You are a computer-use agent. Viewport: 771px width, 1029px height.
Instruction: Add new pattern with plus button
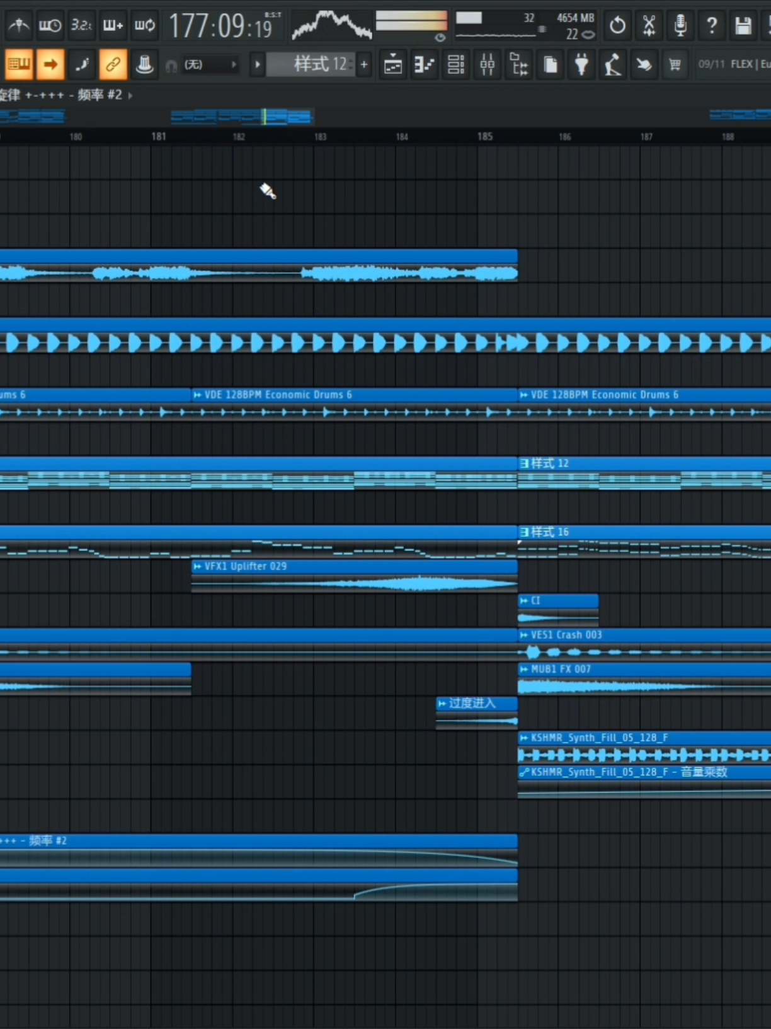pos(364,64)
